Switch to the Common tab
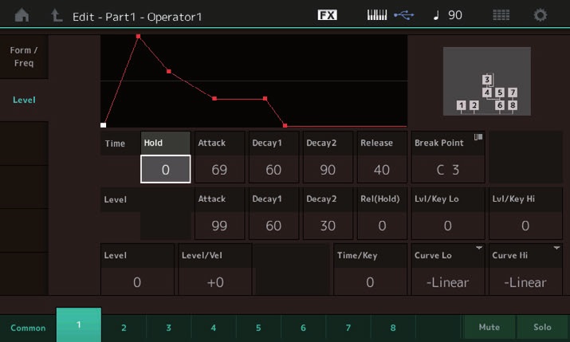Screen dimensions: 570x342 [x=28, y=328]
